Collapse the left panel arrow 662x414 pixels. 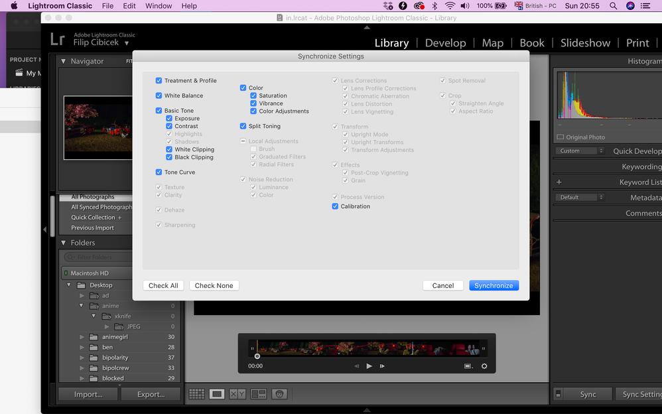click(x=44, y=230)
